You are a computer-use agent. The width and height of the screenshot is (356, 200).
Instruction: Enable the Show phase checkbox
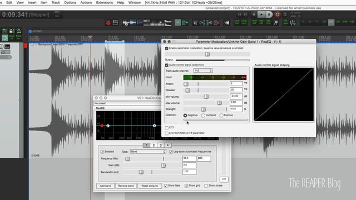click(206, 186)
